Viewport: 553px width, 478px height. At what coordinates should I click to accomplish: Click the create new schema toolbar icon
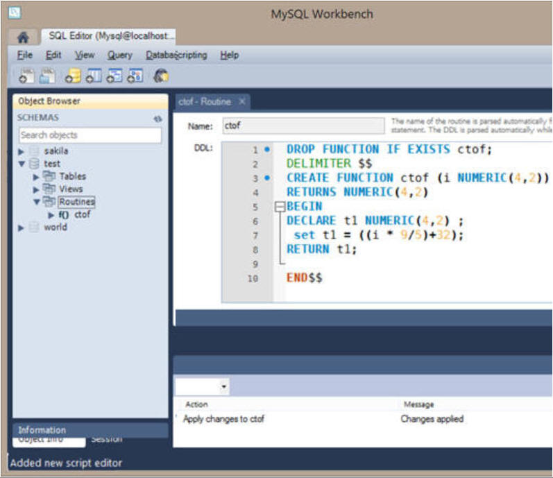coord(73,76)
